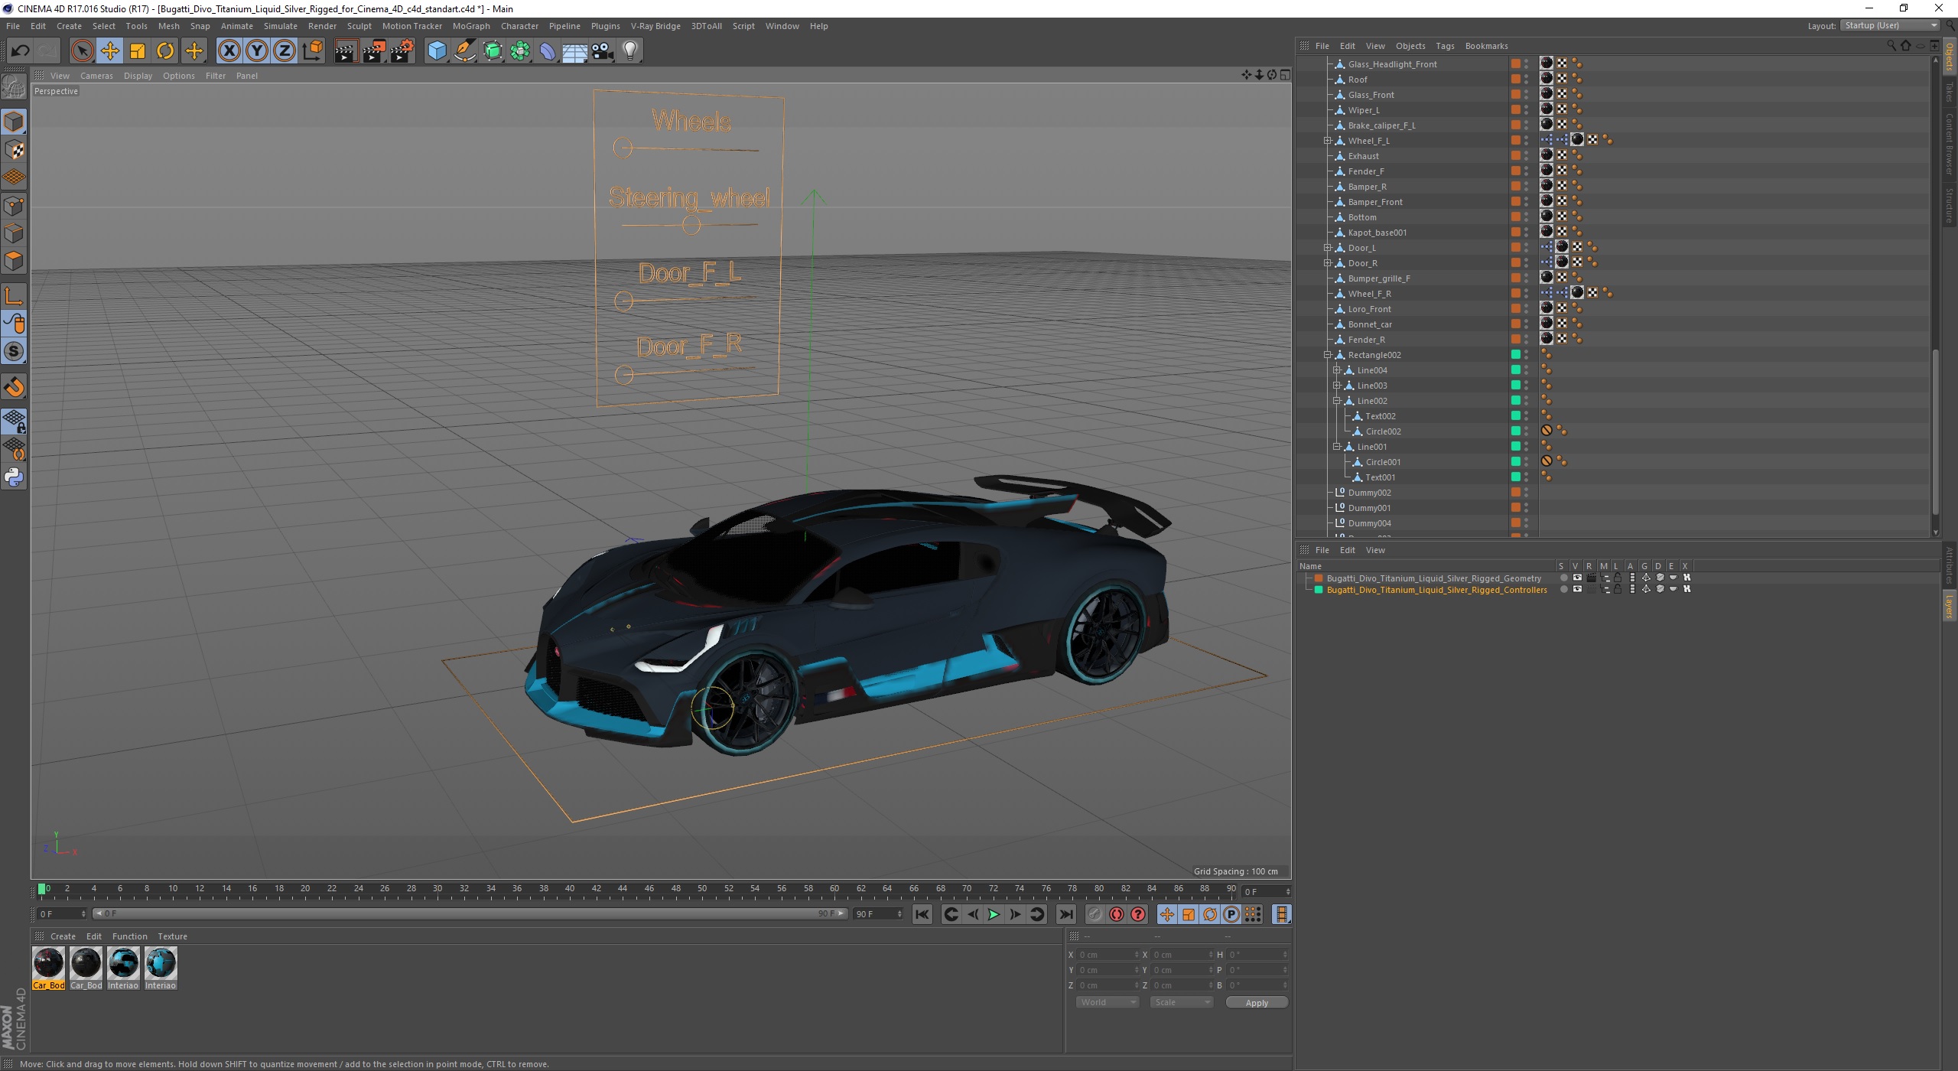Expand the Door_R object

pyautogui.click(x=1328, y=263)
